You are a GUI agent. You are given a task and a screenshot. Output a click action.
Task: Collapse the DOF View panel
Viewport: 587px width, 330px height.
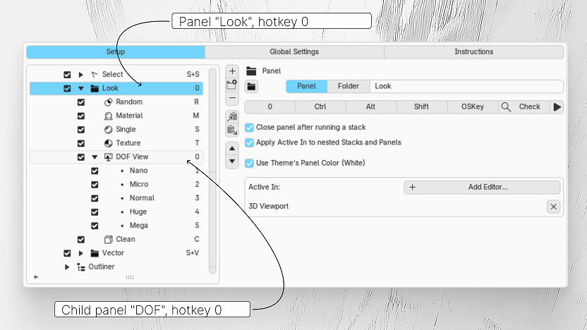pos(95,157)
